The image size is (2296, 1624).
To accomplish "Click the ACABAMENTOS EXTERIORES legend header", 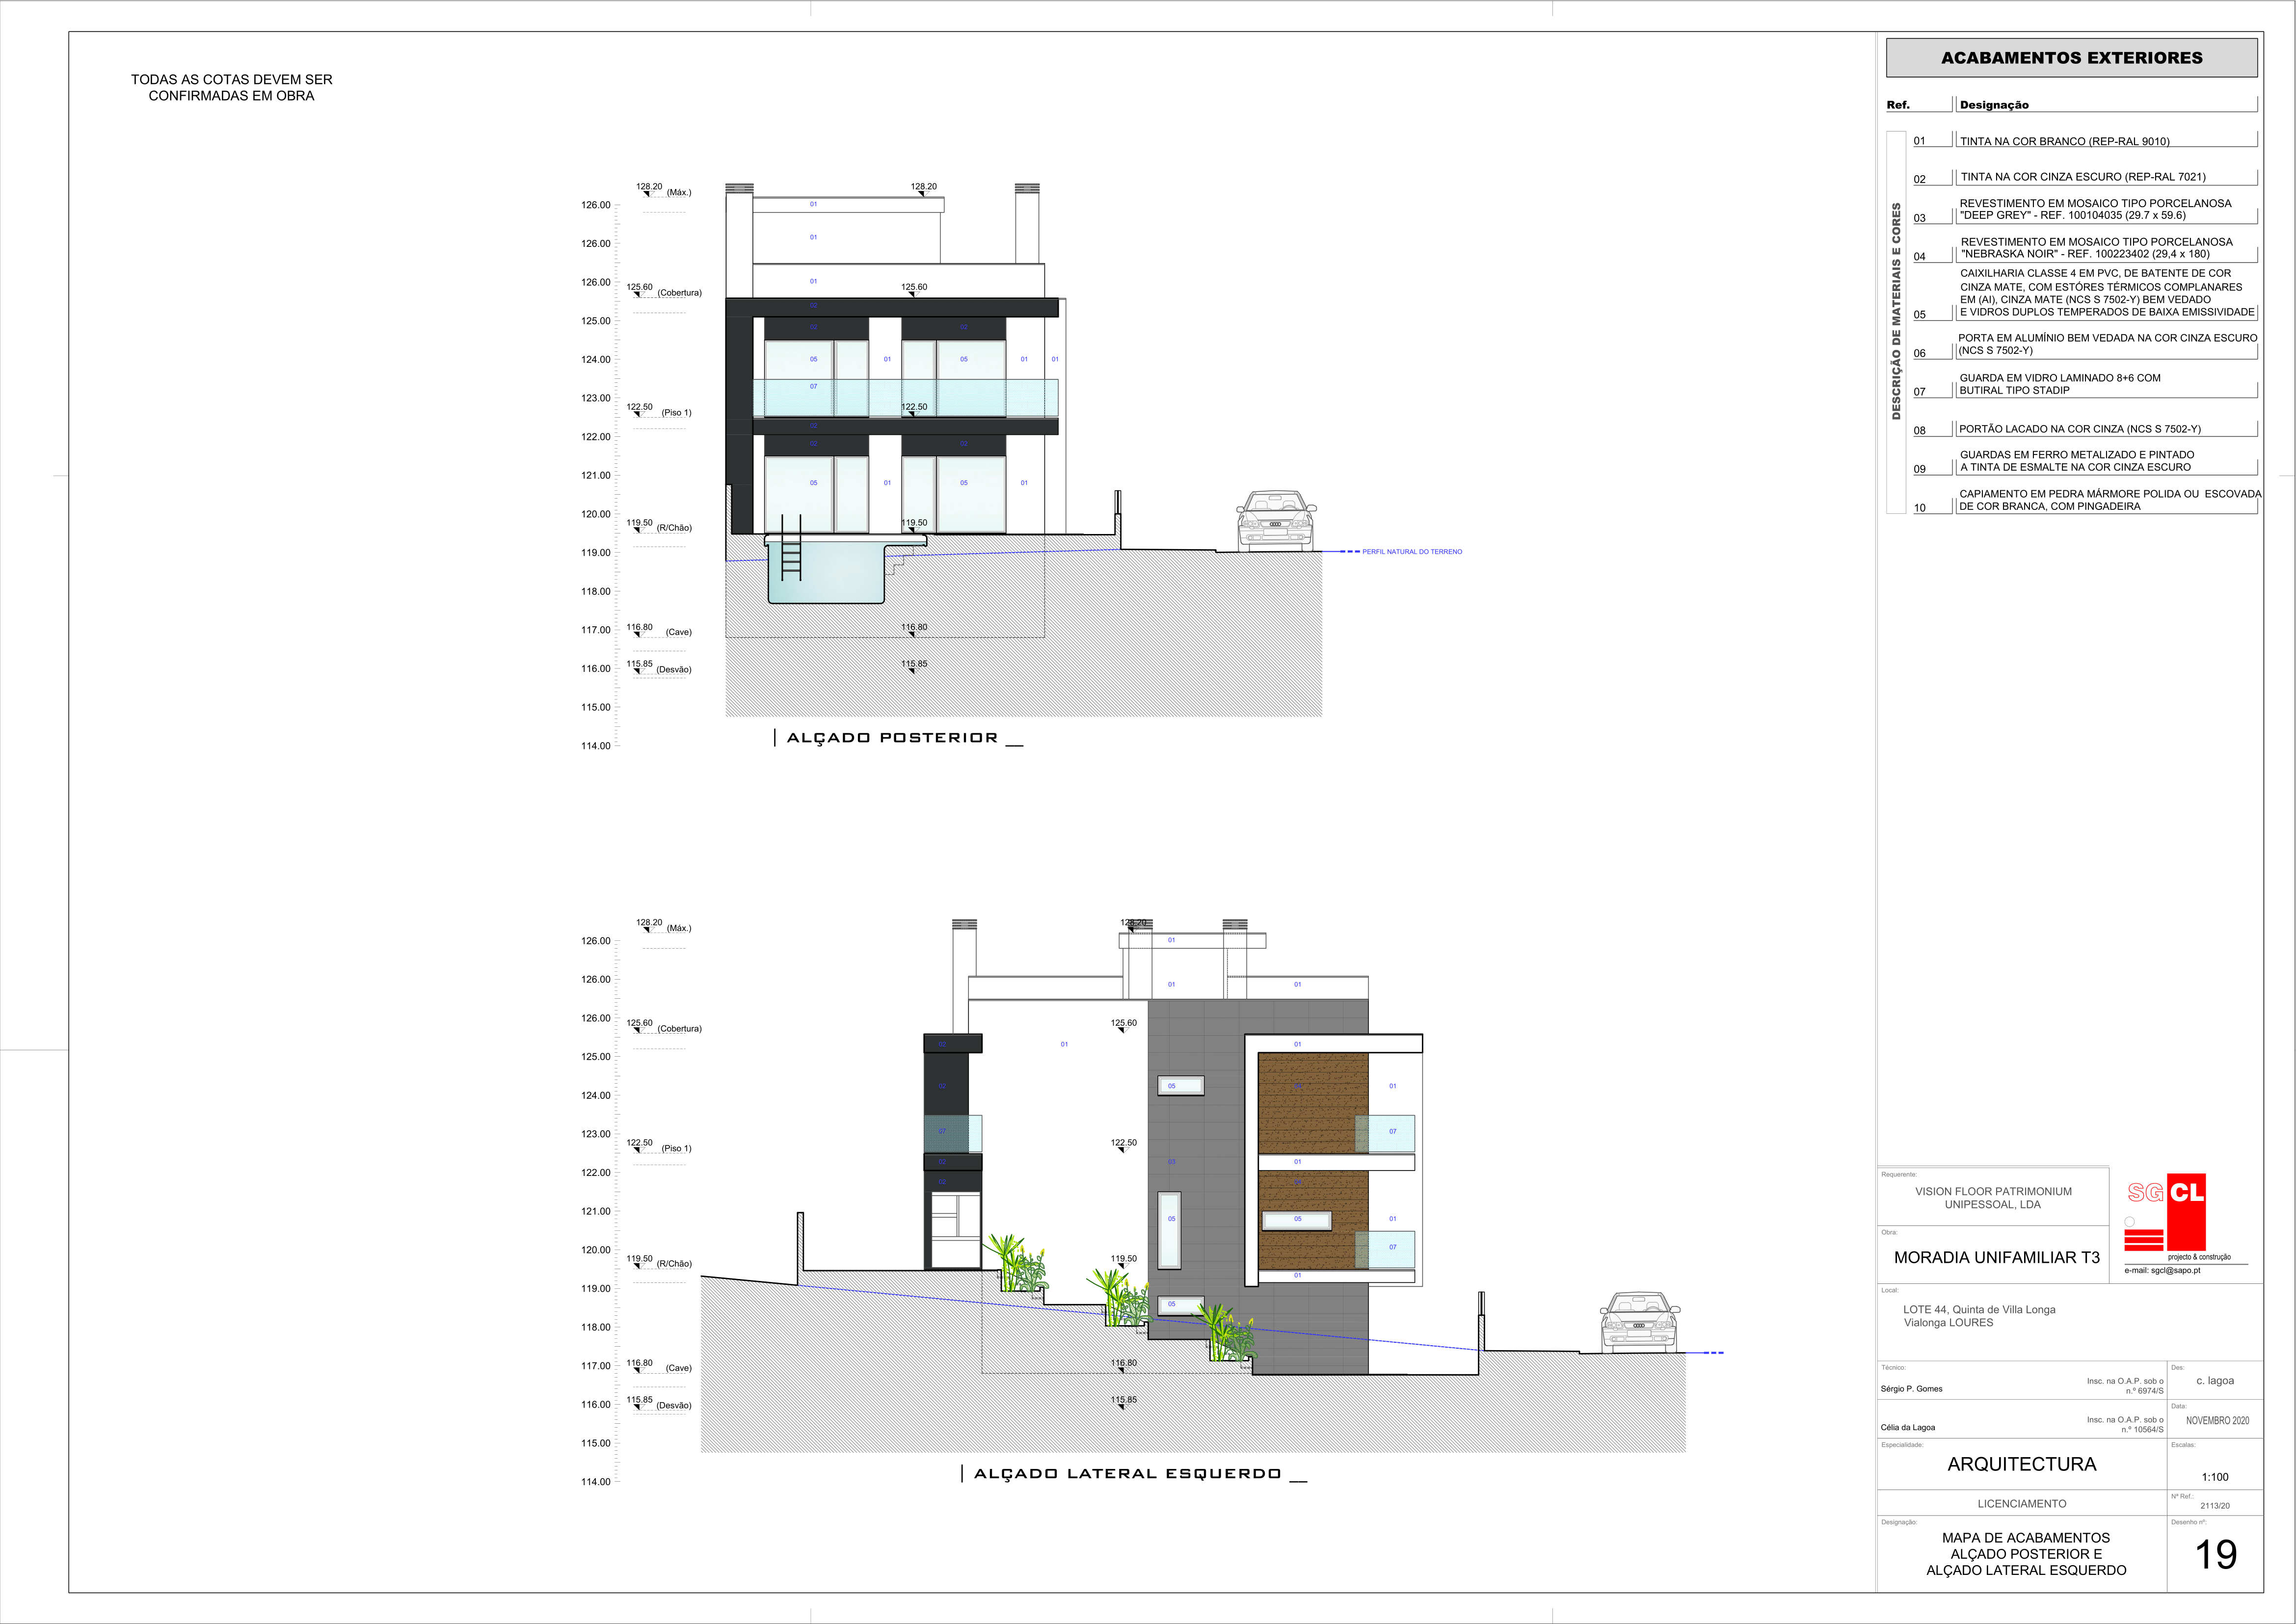I will tap(2071, 58).
